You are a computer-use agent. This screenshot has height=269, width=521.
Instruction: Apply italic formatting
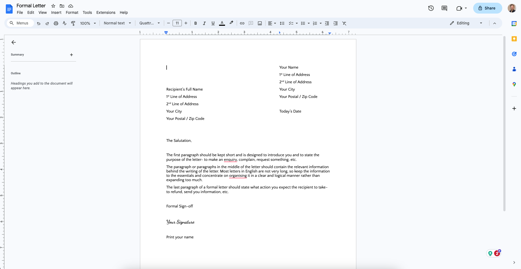click(204, 23)
